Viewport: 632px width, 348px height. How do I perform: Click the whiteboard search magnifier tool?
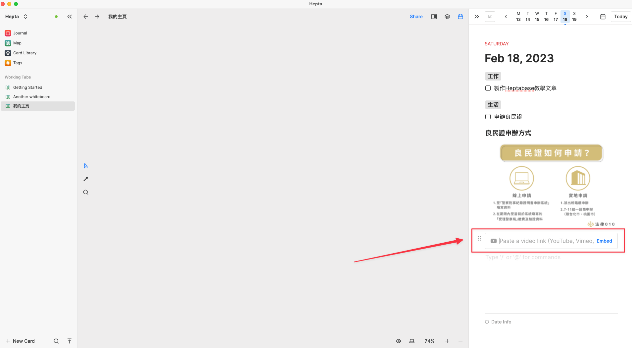tap(86, 192)
